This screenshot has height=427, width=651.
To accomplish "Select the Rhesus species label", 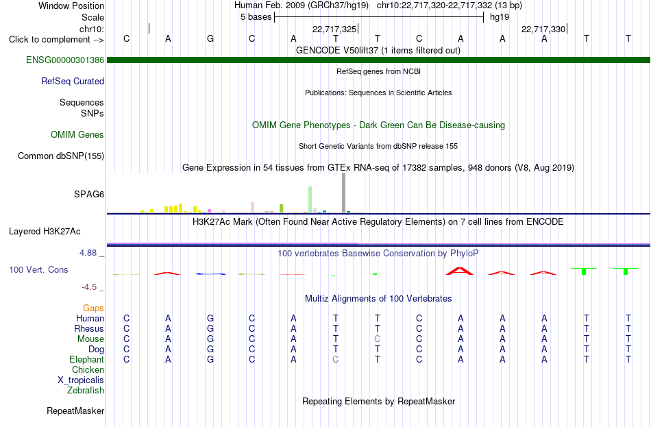I will pos(89,328).
